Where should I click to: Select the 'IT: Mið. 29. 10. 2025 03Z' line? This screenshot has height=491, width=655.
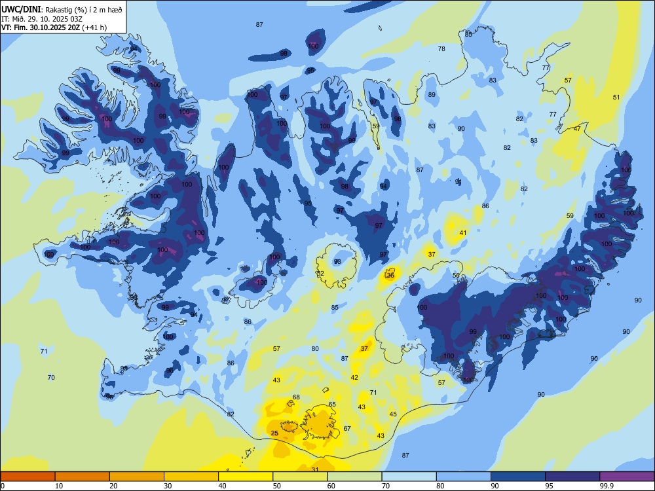pyautogui.click(x=42, y=19)
